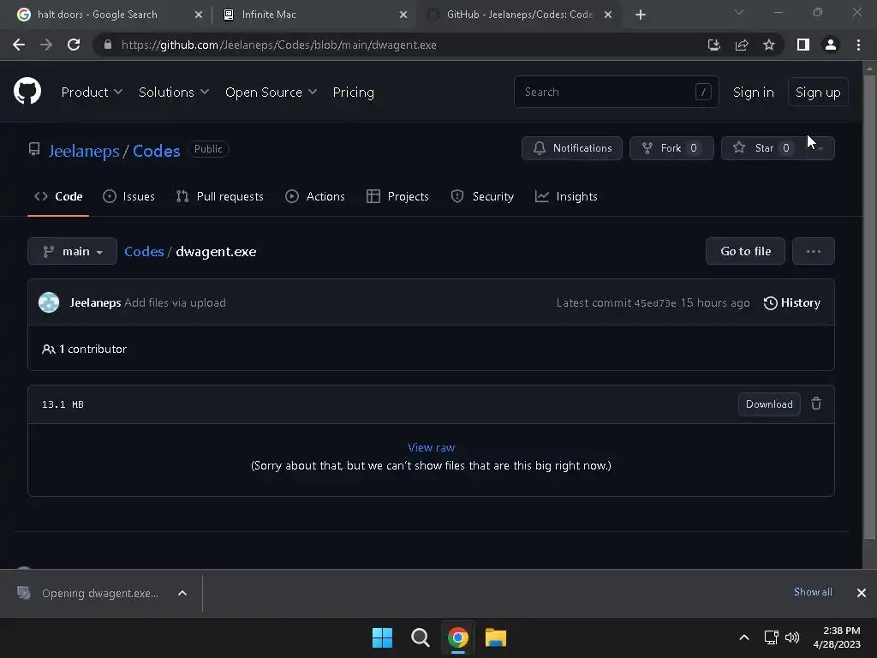The image size is (877, 658).
Task: Close the downloads bar
Action: (x=862, y=593)
